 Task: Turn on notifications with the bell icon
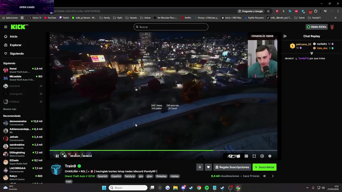(x=200, y=167)
